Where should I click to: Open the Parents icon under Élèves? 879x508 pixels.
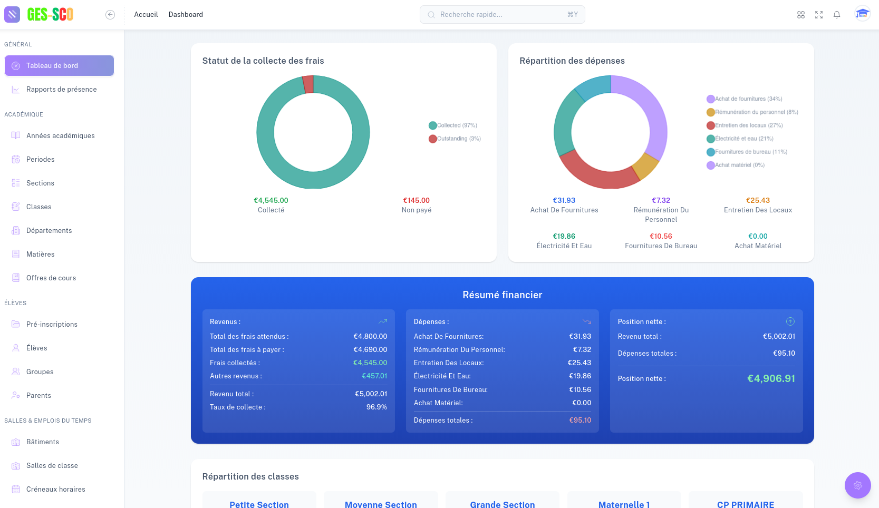click(x=15, y=395)
